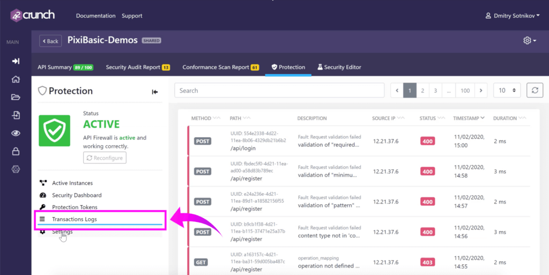This screenshot has width=549, height=275.
Task: Click the 42Crunch logo
Action: tap(33, 16)
